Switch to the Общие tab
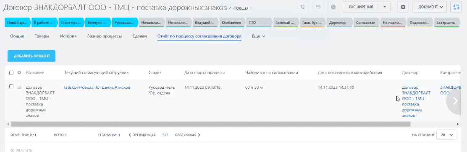This screenshot has width=467, height=152. 17,36
